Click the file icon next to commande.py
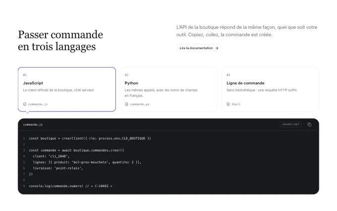Image resolution: width=337 pixels, height=211 pixels. [126, 104]
